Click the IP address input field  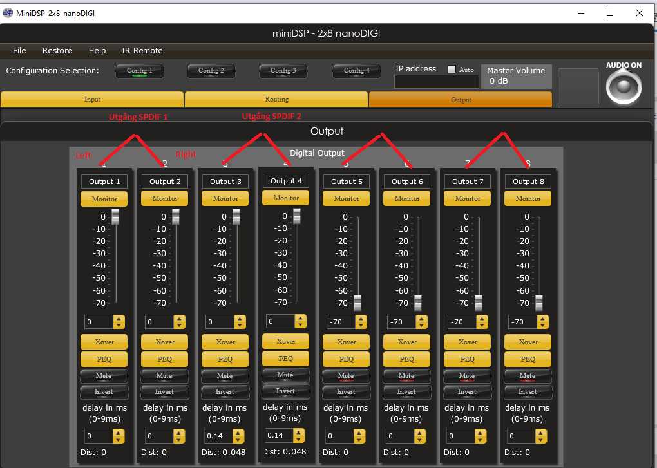click(x=436, y=82)
